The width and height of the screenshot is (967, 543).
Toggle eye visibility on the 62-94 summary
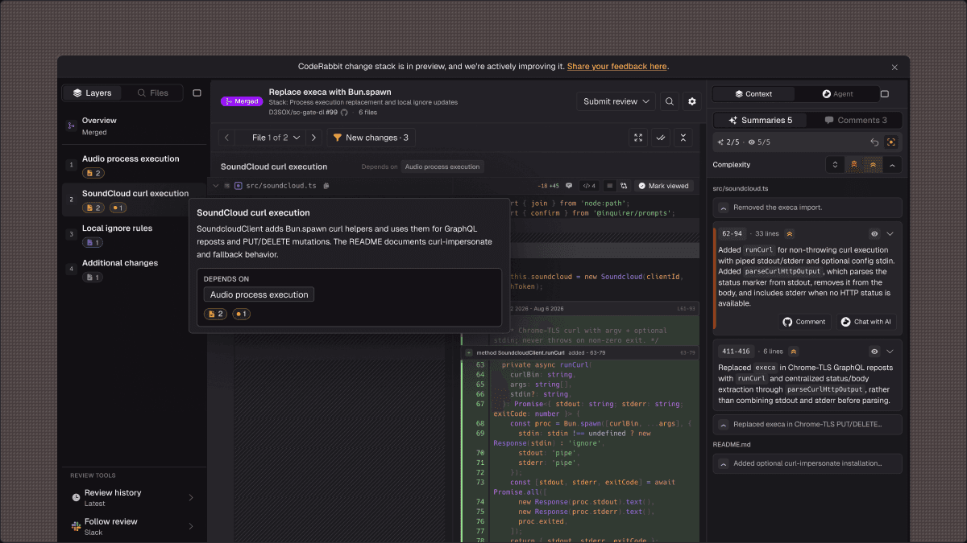(x=875, y=234)
